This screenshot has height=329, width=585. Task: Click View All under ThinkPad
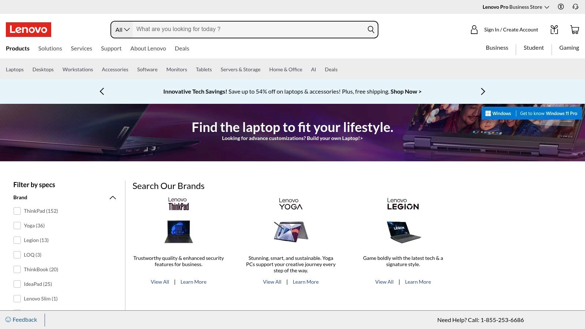click(160, 282)
